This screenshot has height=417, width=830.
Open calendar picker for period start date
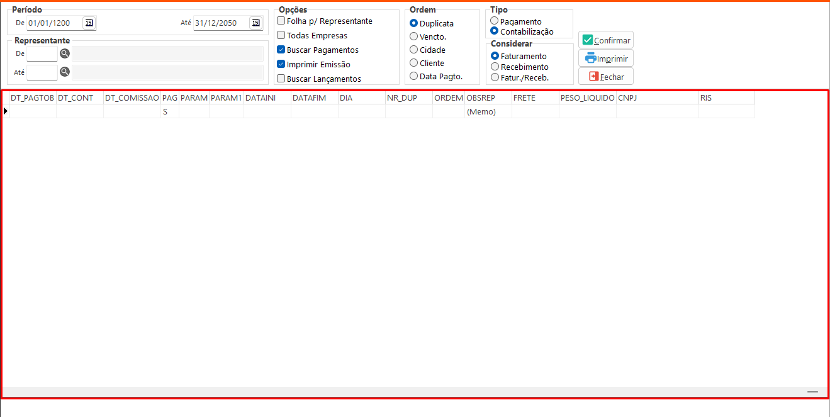coord(89,23)
